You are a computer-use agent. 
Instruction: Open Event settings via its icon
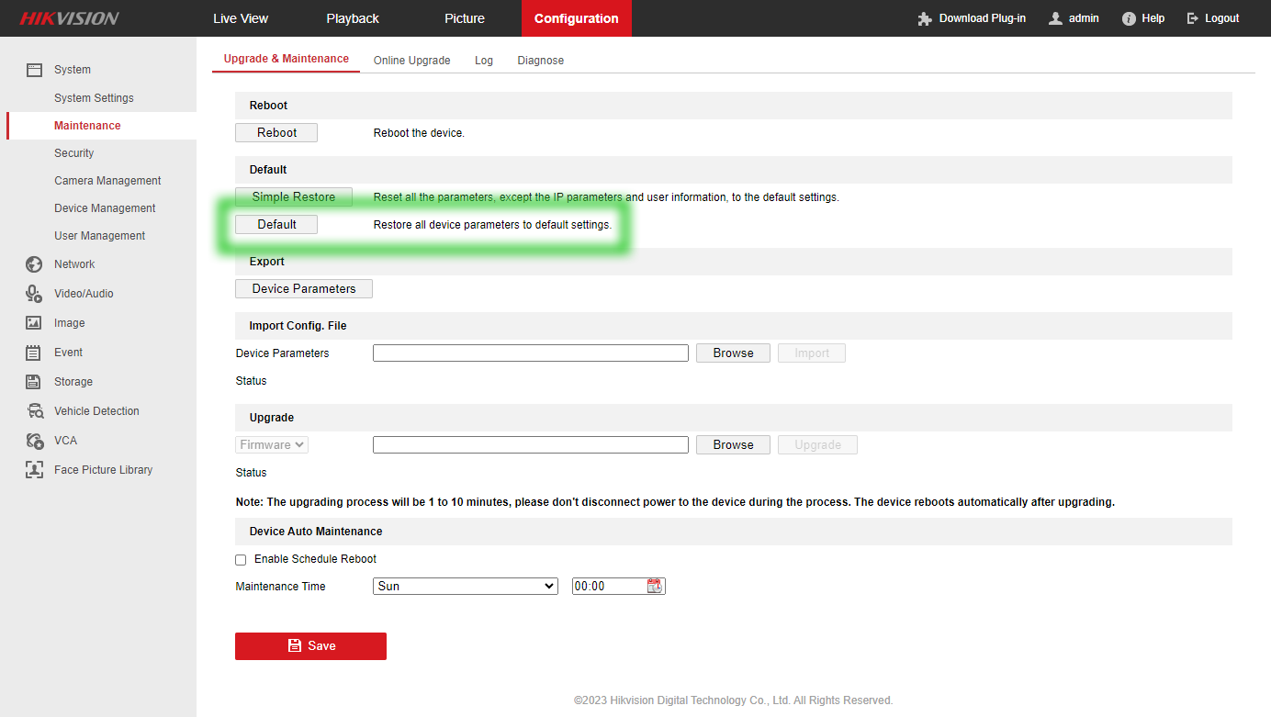(34, 353)
